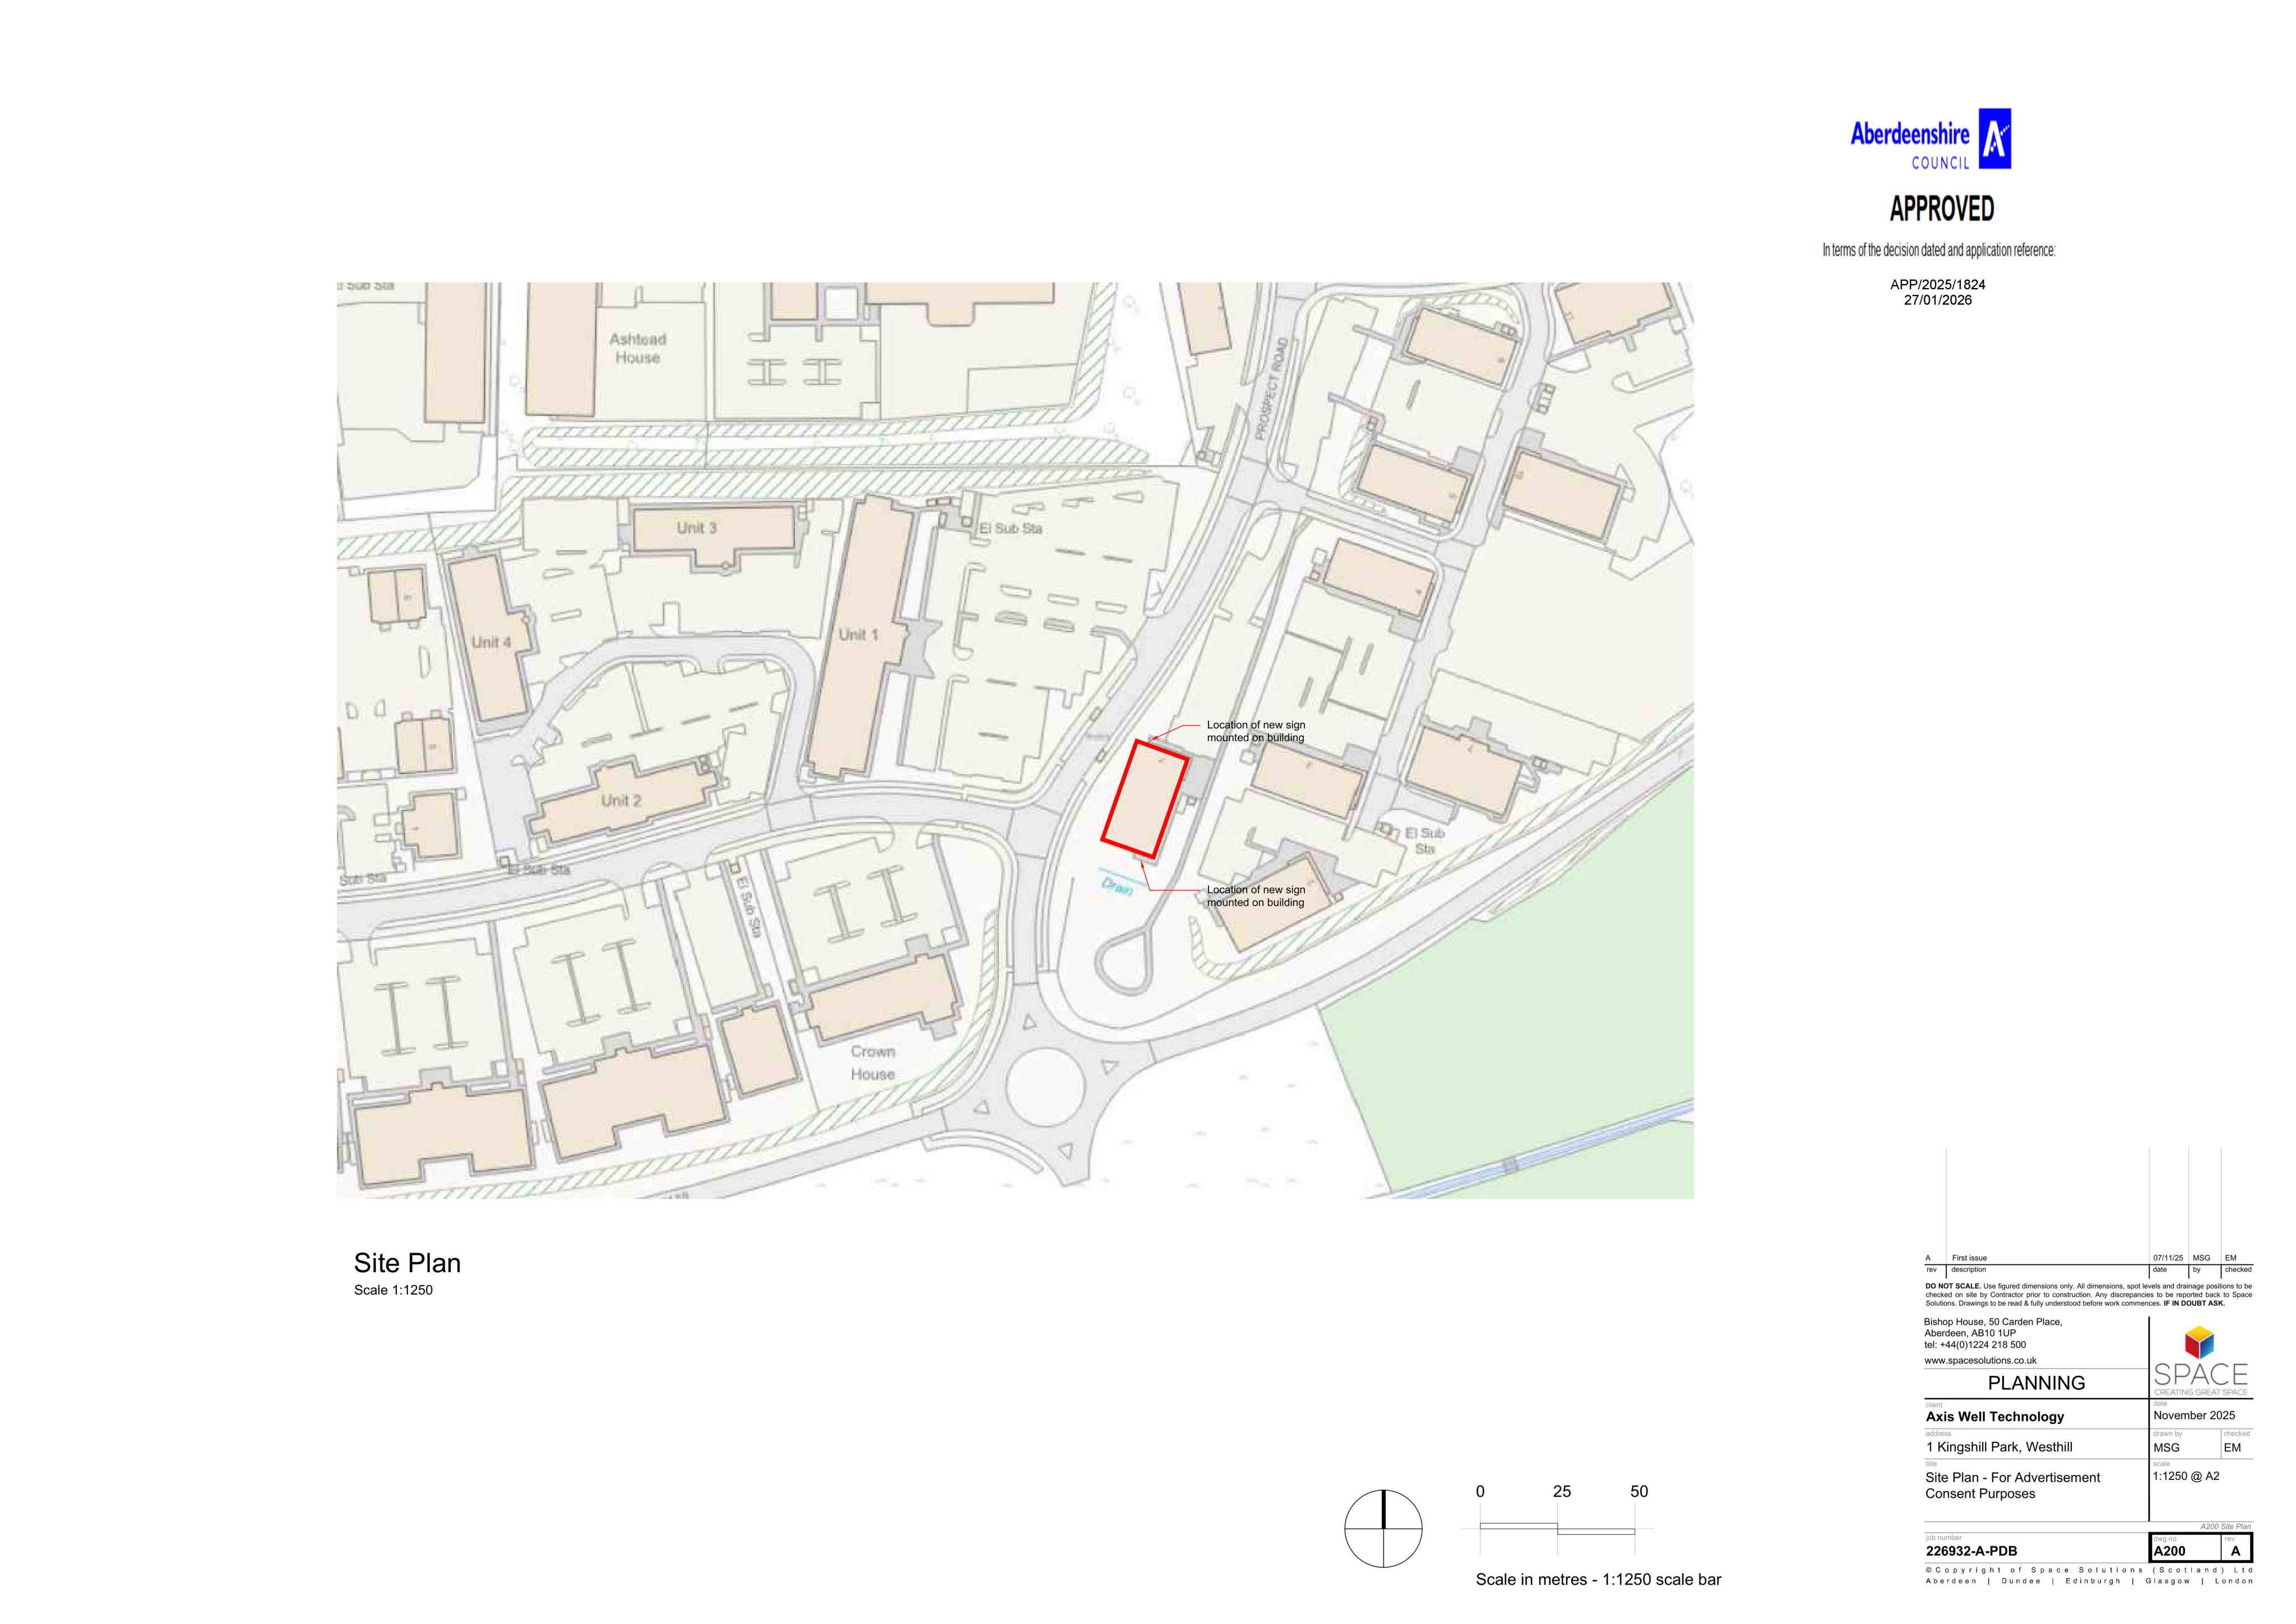Click the telephone number +44(0)1224 218 500

(x=1975, y=1345)
